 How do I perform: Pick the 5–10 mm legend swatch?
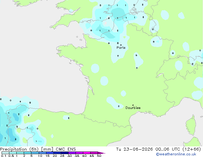tap(35, 153)
